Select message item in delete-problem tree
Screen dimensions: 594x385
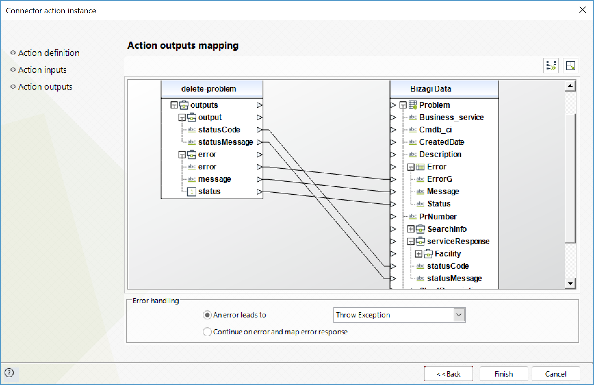(214, 179)
